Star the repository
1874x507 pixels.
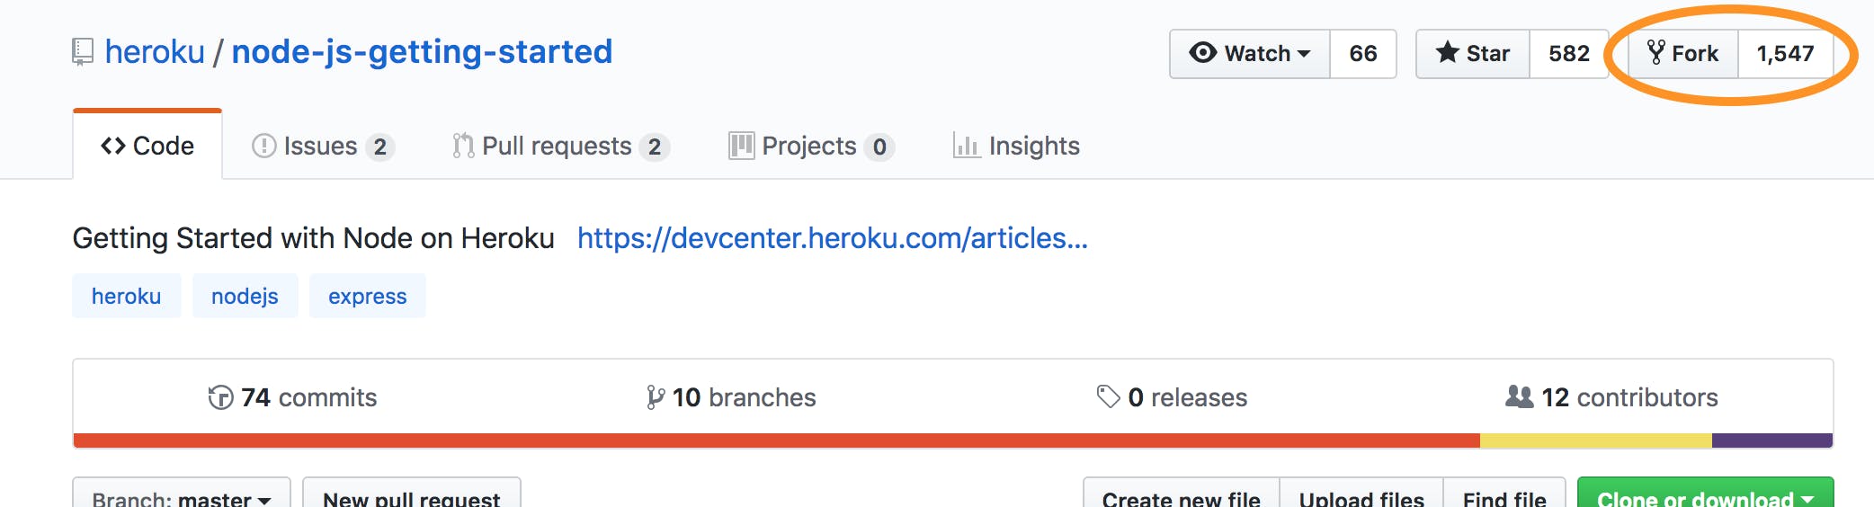pos(1473,54)
